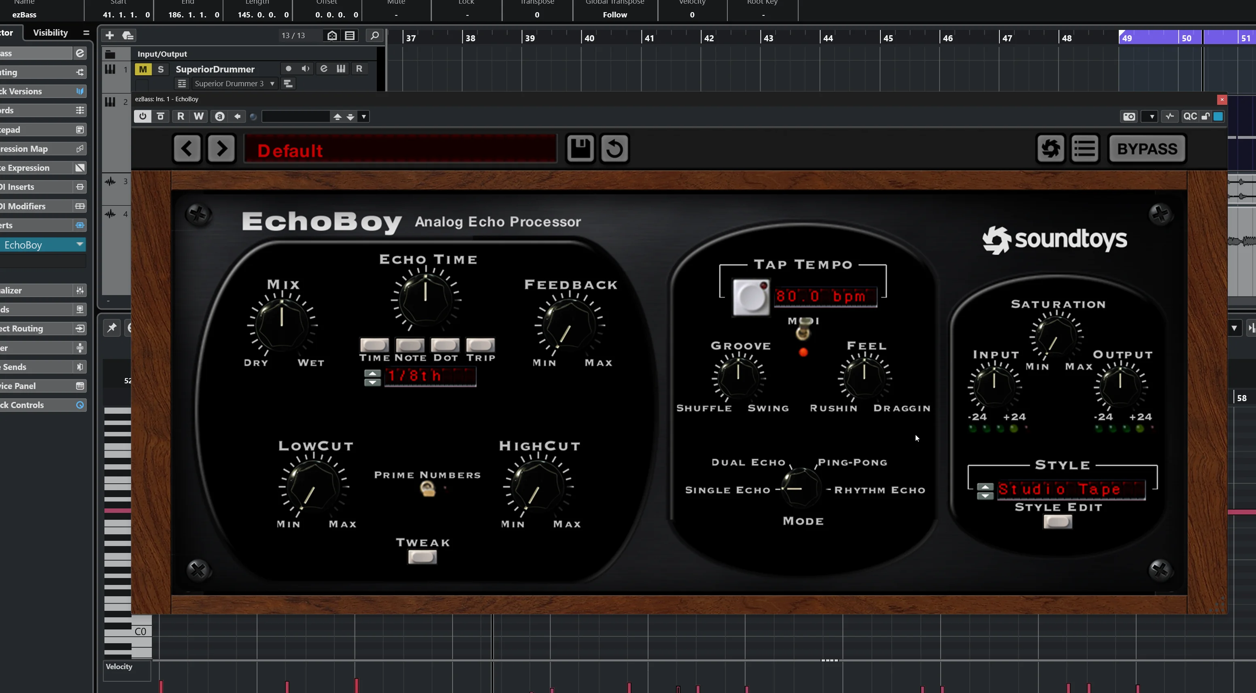
Task: Click the revert preset circular arrow icon
Action: [614, 148]
